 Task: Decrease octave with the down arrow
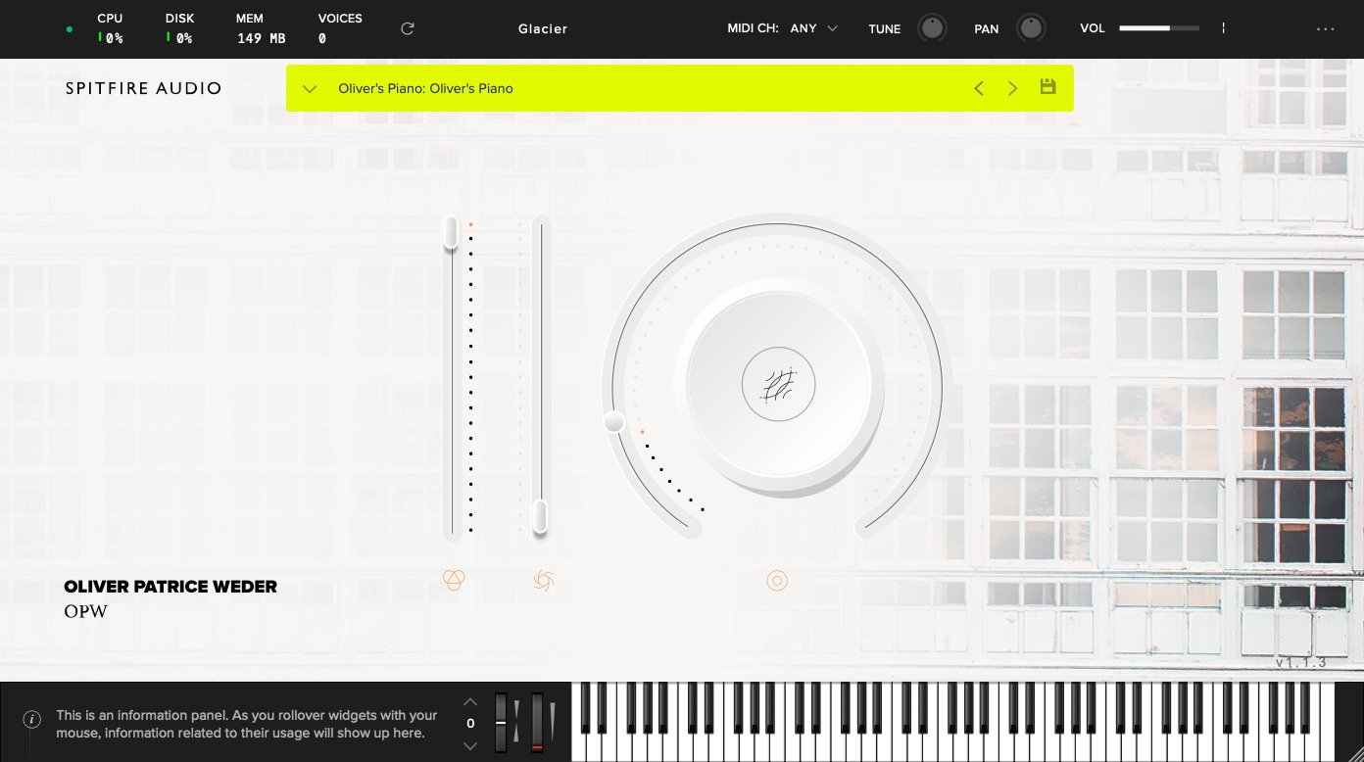click(x=470, y=745)
